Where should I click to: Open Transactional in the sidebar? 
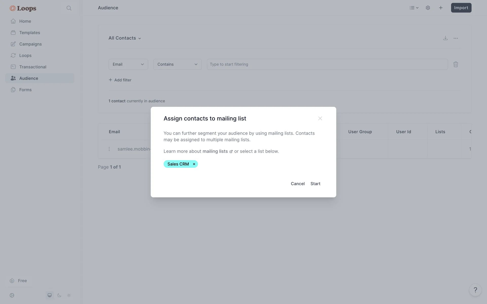32,67
